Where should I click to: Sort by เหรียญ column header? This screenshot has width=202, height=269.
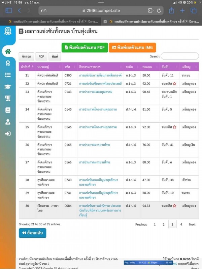[x=189, y=67]
